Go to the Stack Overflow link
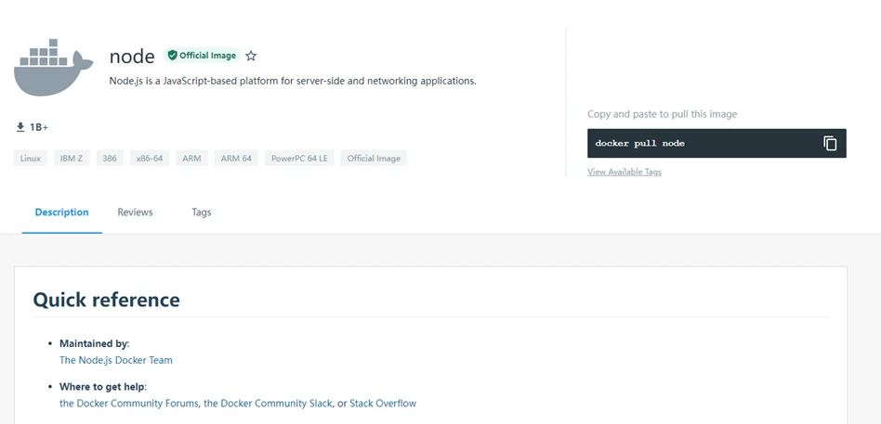The image size is (881, 424). (383, 404)
